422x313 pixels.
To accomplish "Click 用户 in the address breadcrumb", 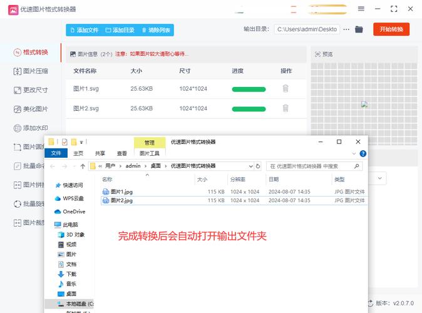I will coord(110,166).
